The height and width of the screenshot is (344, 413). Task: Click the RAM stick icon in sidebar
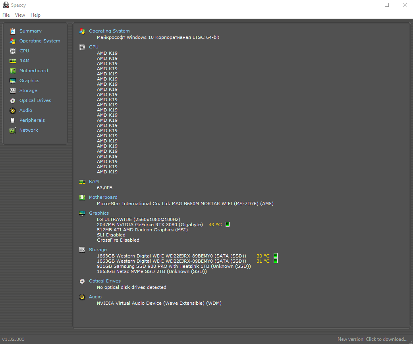click(x=13, y=61)
